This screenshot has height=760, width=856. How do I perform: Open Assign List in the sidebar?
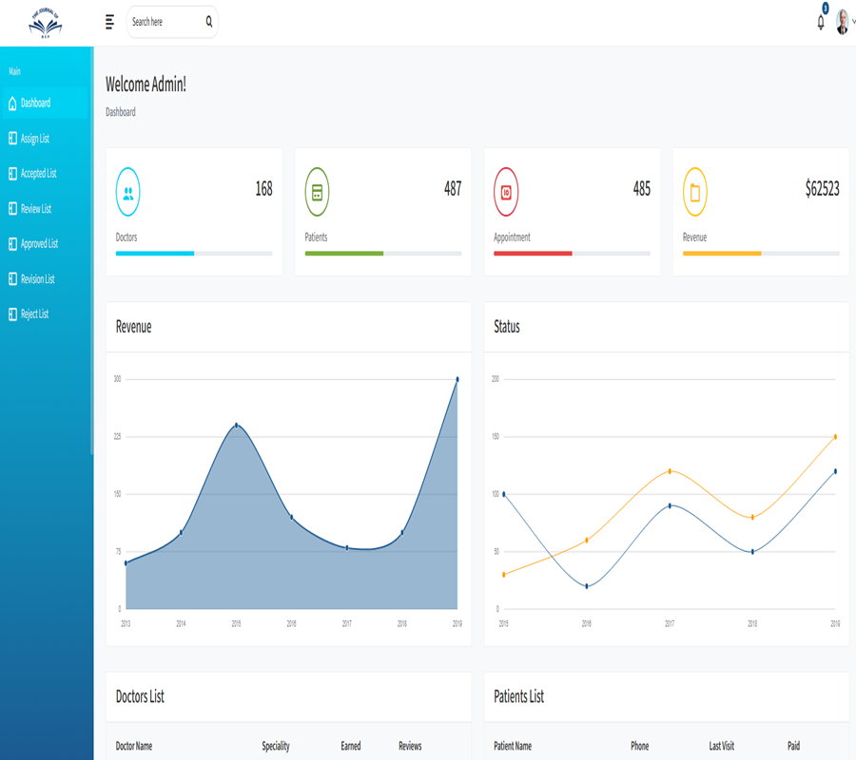point(34,139)
